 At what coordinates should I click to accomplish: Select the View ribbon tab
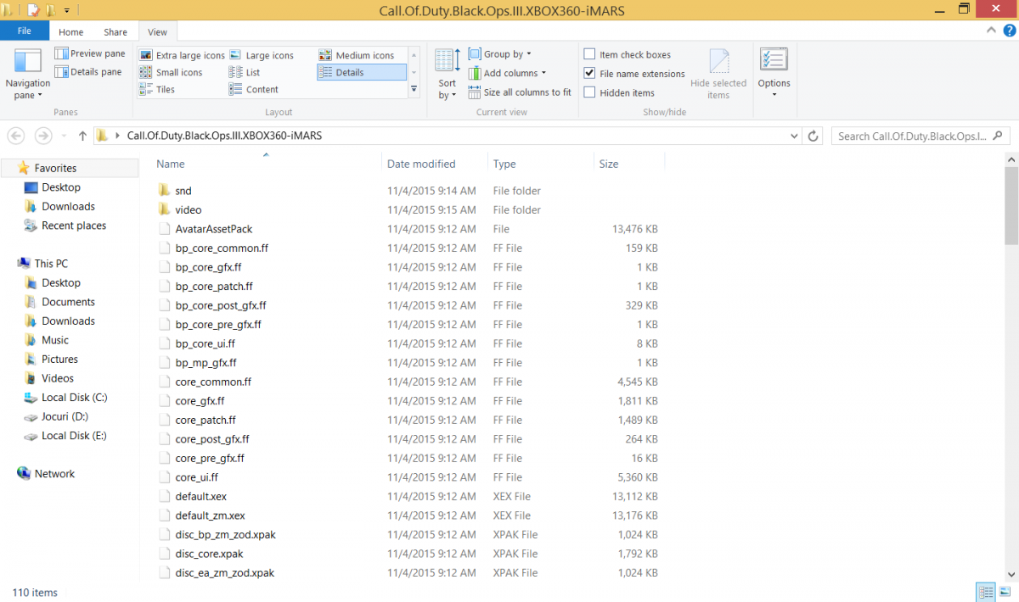coord(157,32)
